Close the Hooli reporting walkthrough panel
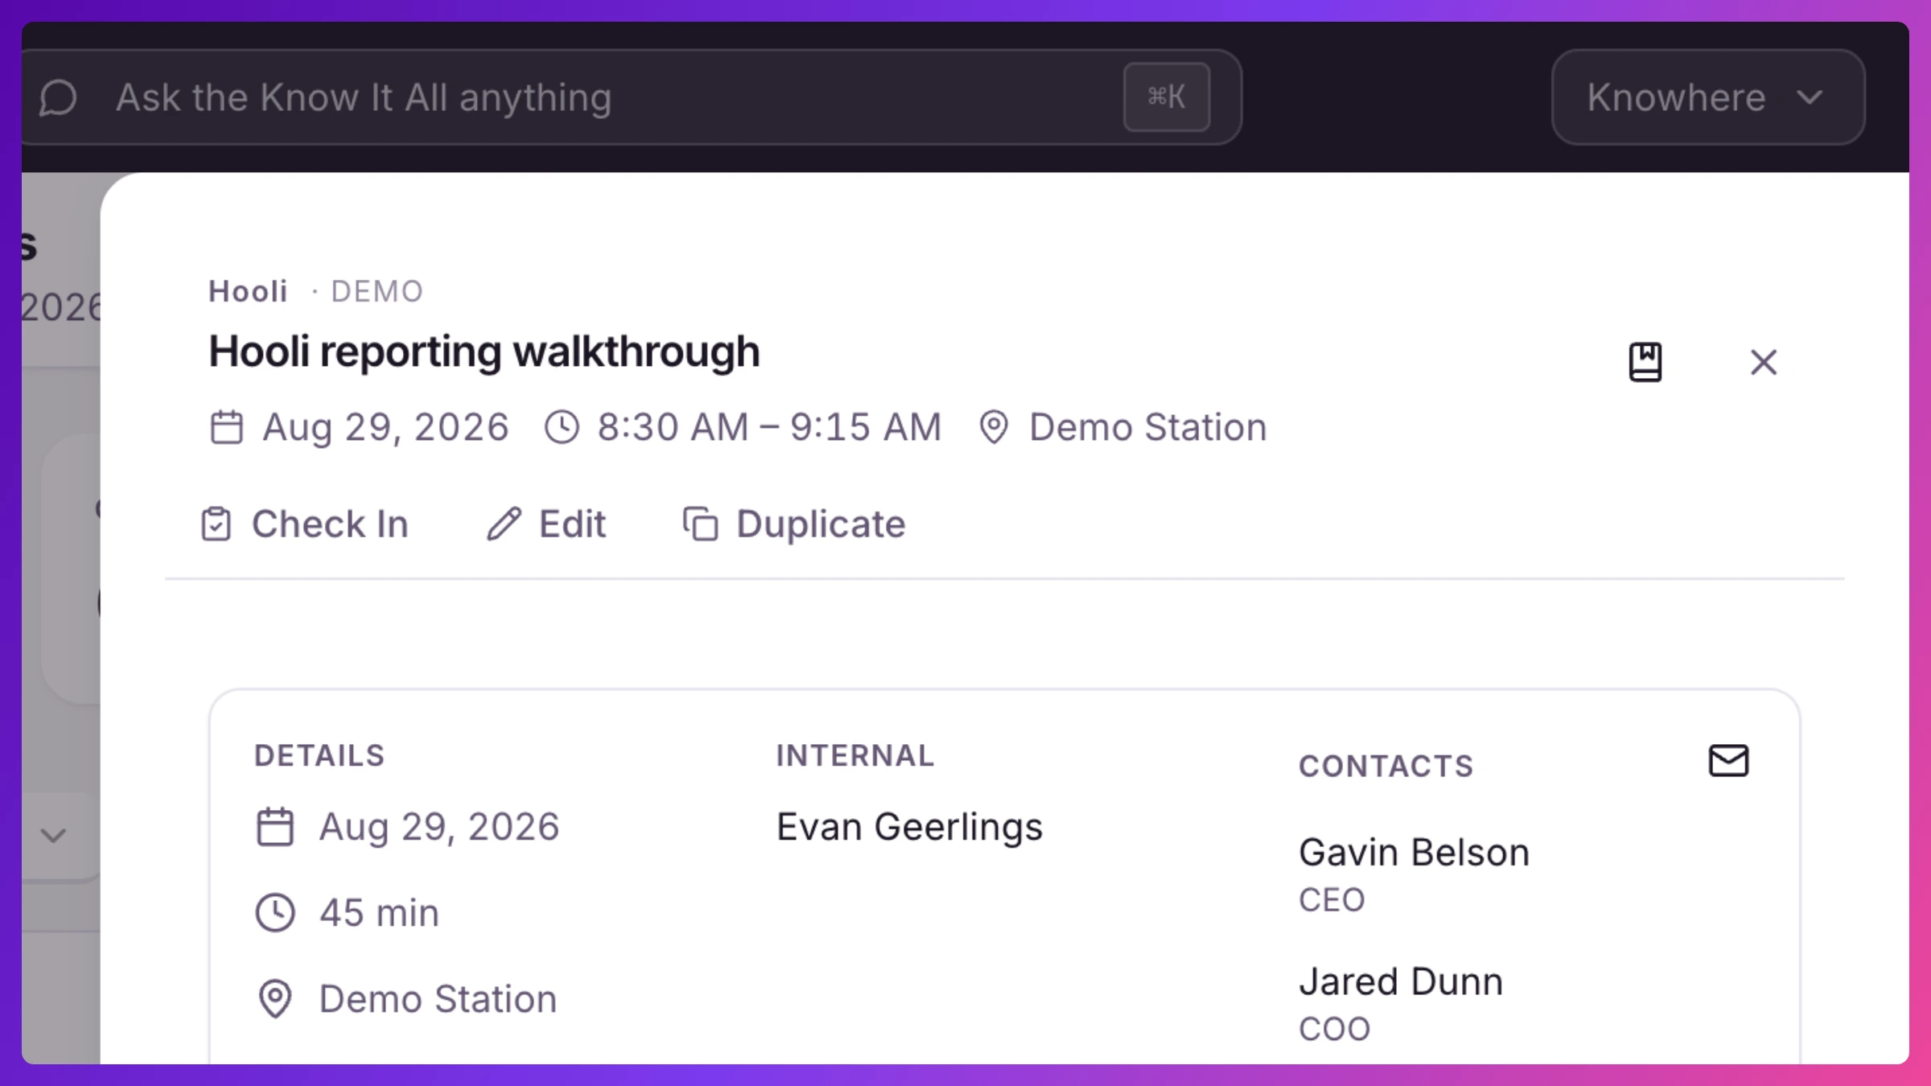The image size is (1931, 1086). point(1764,362)
